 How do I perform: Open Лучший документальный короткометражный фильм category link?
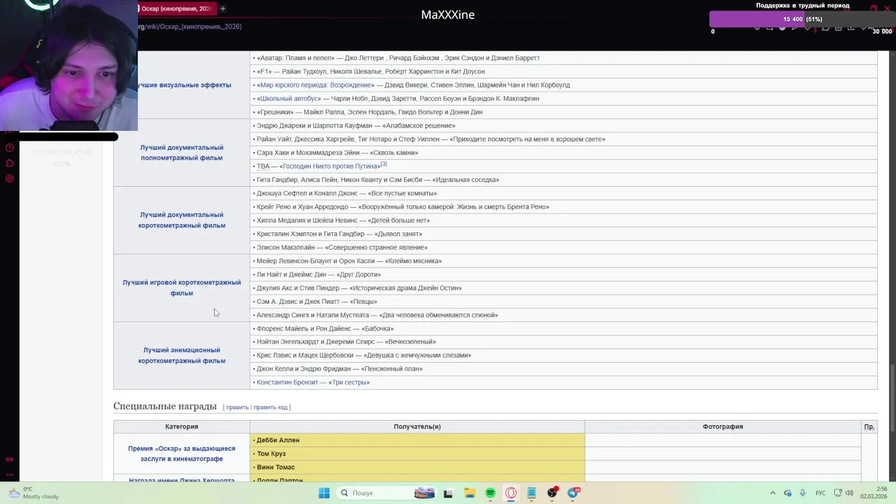pos(181,220)
